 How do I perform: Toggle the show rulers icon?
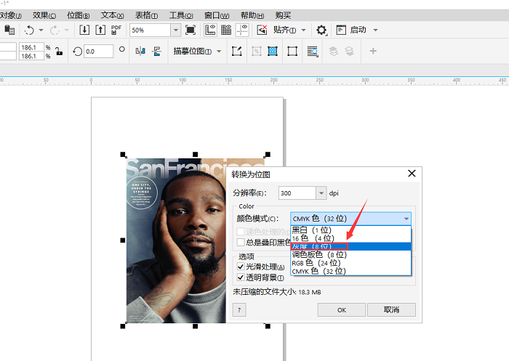(x=210, y=31)
